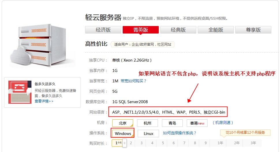Screen dimensions: 280x152
Task: Click the red backup promotion icon
Action: (x=20, y=92)
